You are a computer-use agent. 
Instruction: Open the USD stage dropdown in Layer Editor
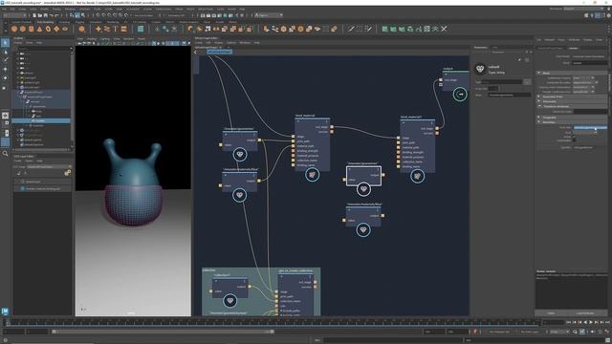(x=49, y=167)
